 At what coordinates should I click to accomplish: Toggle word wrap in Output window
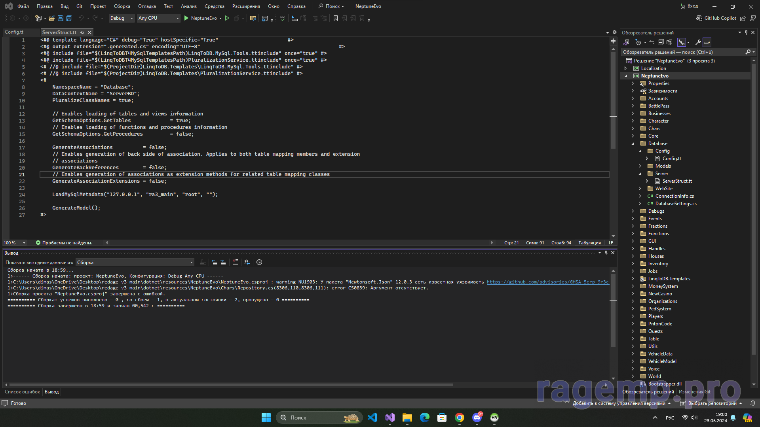click(x=247, y=262)
